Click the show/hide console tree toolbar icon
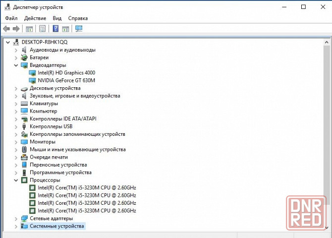 coord(29,29)
